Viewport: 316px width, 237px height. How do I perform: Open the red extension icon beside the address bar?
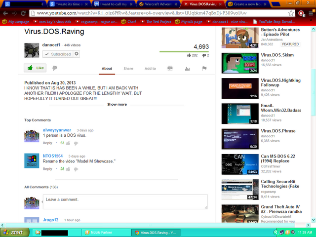coord(301,13)
